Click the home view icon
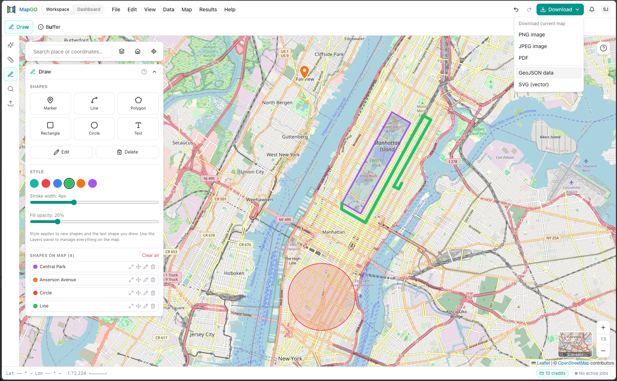 tap(138, 51)
